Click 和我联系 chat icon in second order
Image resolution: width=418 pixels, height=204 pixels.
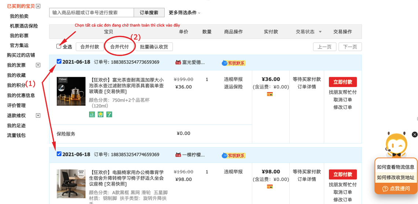click(234, 156)
